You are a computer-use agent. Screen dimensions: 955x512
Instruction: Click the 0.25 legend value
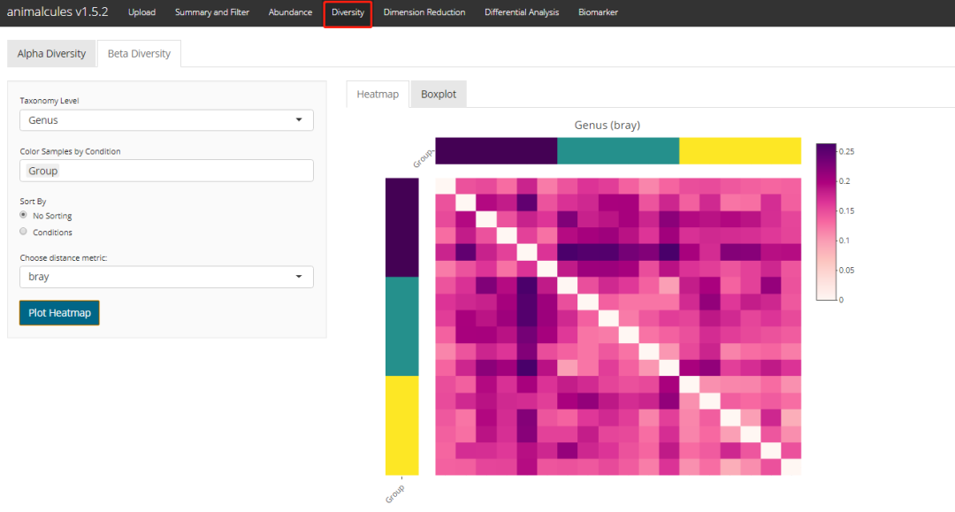tap(846, 151)
